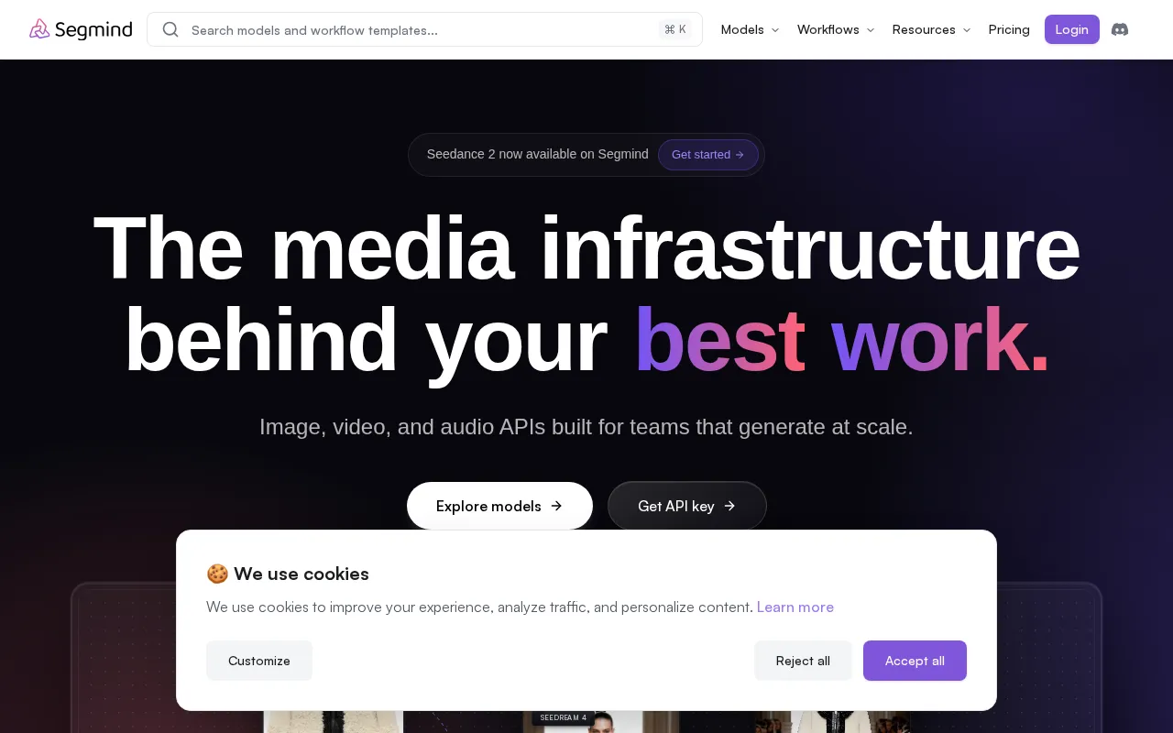Screen dimensions: 1173x733
Task: Click the cookie emoji icon
Action: pos(217,574)
